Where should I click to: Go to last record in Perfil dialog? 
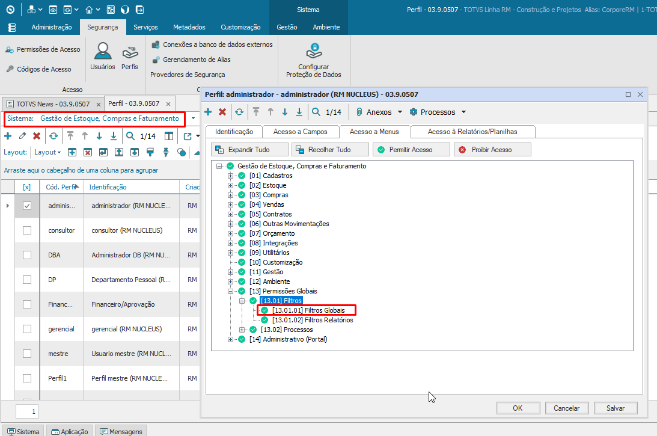tap(299, 112)
